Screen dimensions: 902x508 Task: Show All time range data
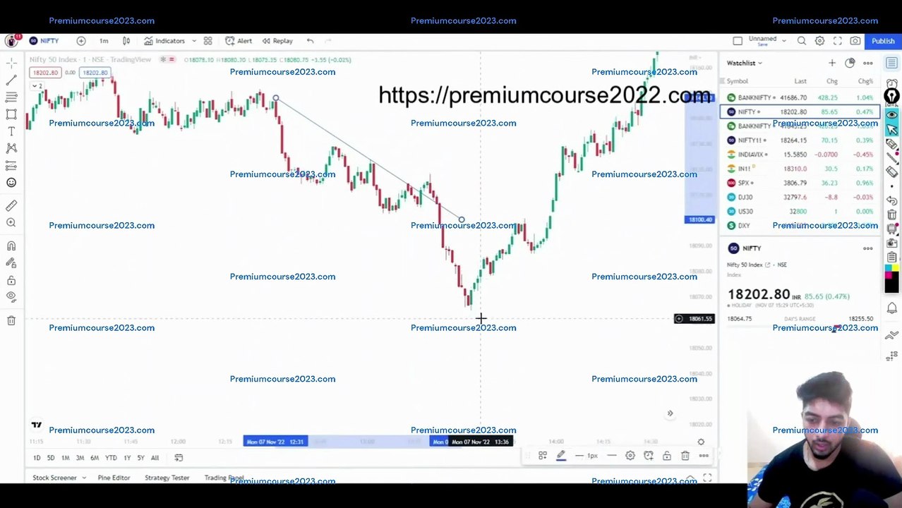tap(155, 458)
